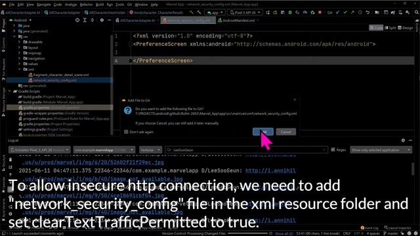The width and height of the screenshot is (420, 236).
Task: Open the Device Manager toolbar icon
Action: (400, 12)
